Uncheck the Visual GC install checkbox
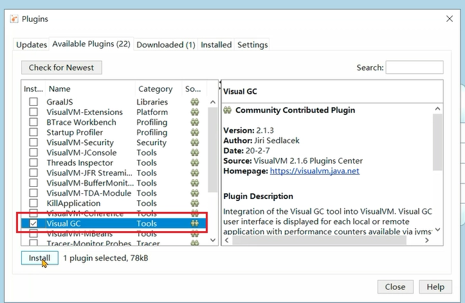Viewport: 465px width, 303px height. pos(33,223)
